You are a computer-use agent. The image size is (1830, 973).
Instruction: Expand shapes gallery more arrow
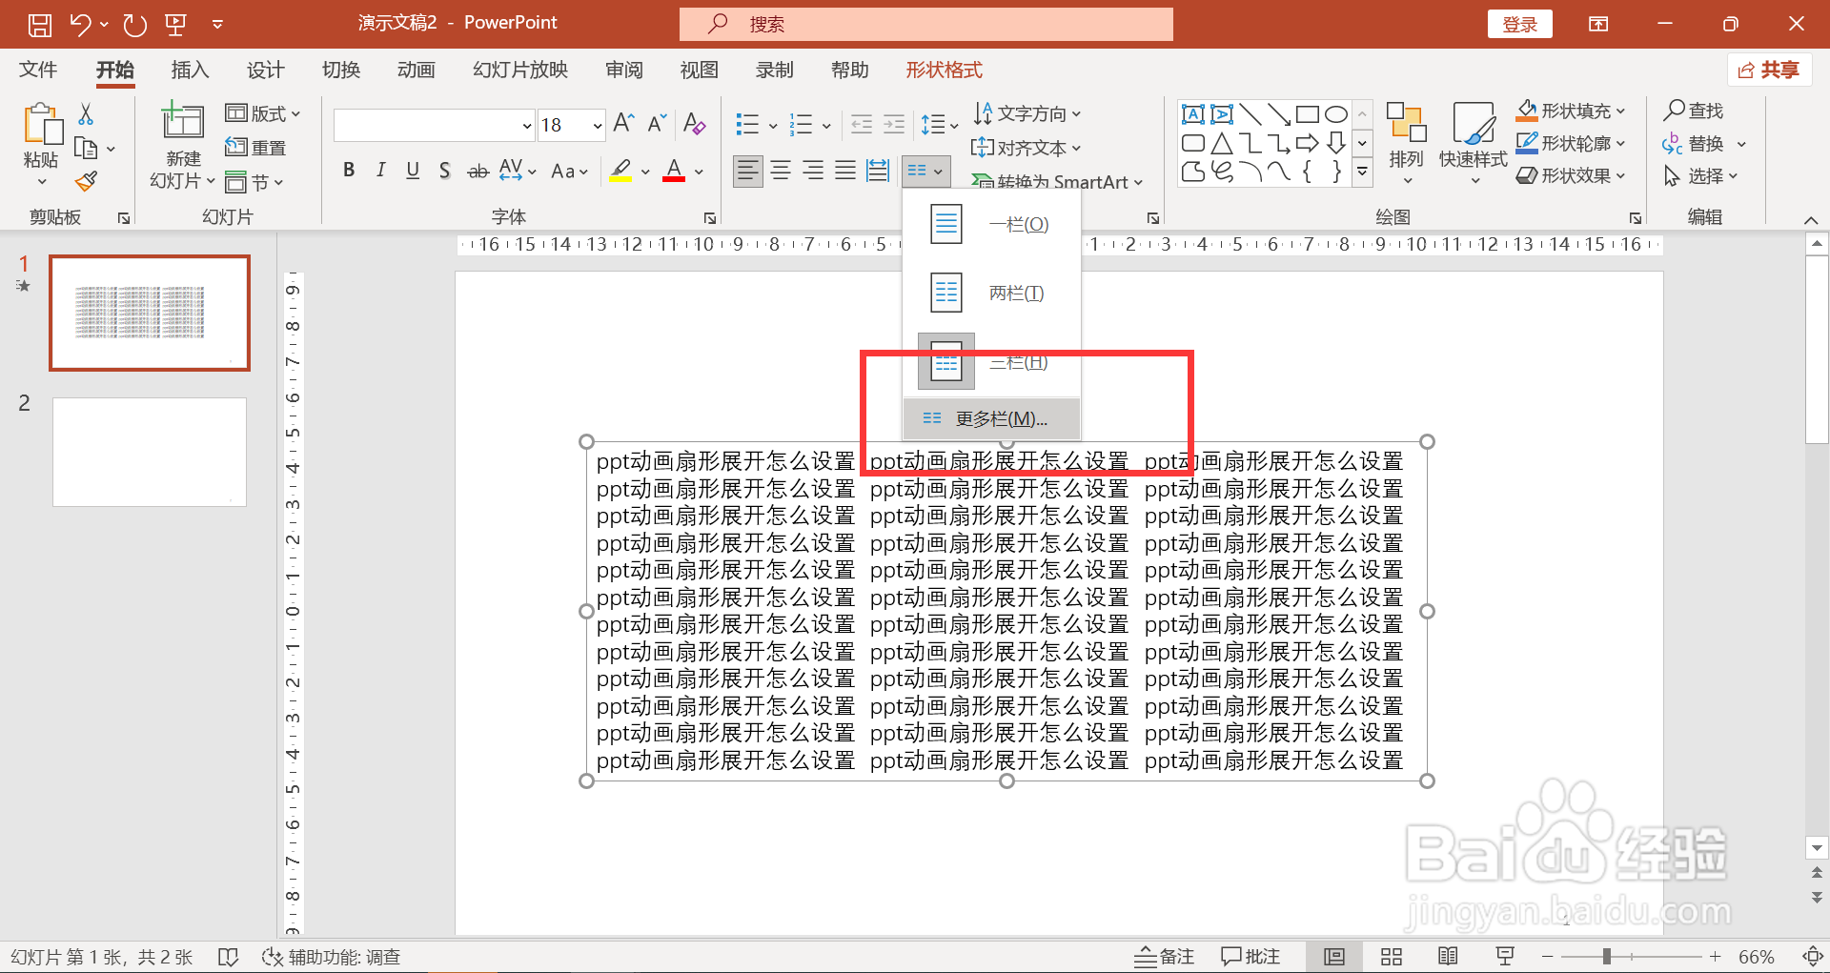(x=1363, y=172)
